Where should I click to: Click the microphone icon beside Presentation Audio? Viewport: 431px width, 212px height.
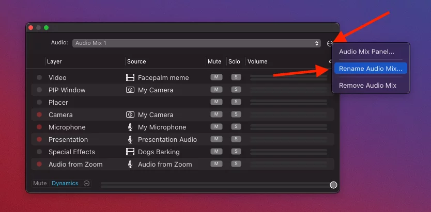click(130, 140)
